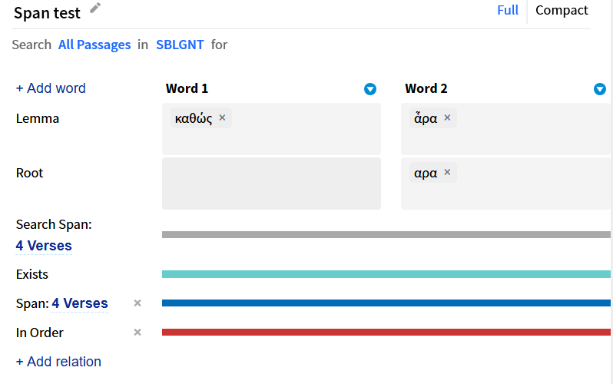Select the ἄρα lemma chip text

point(426,118)
